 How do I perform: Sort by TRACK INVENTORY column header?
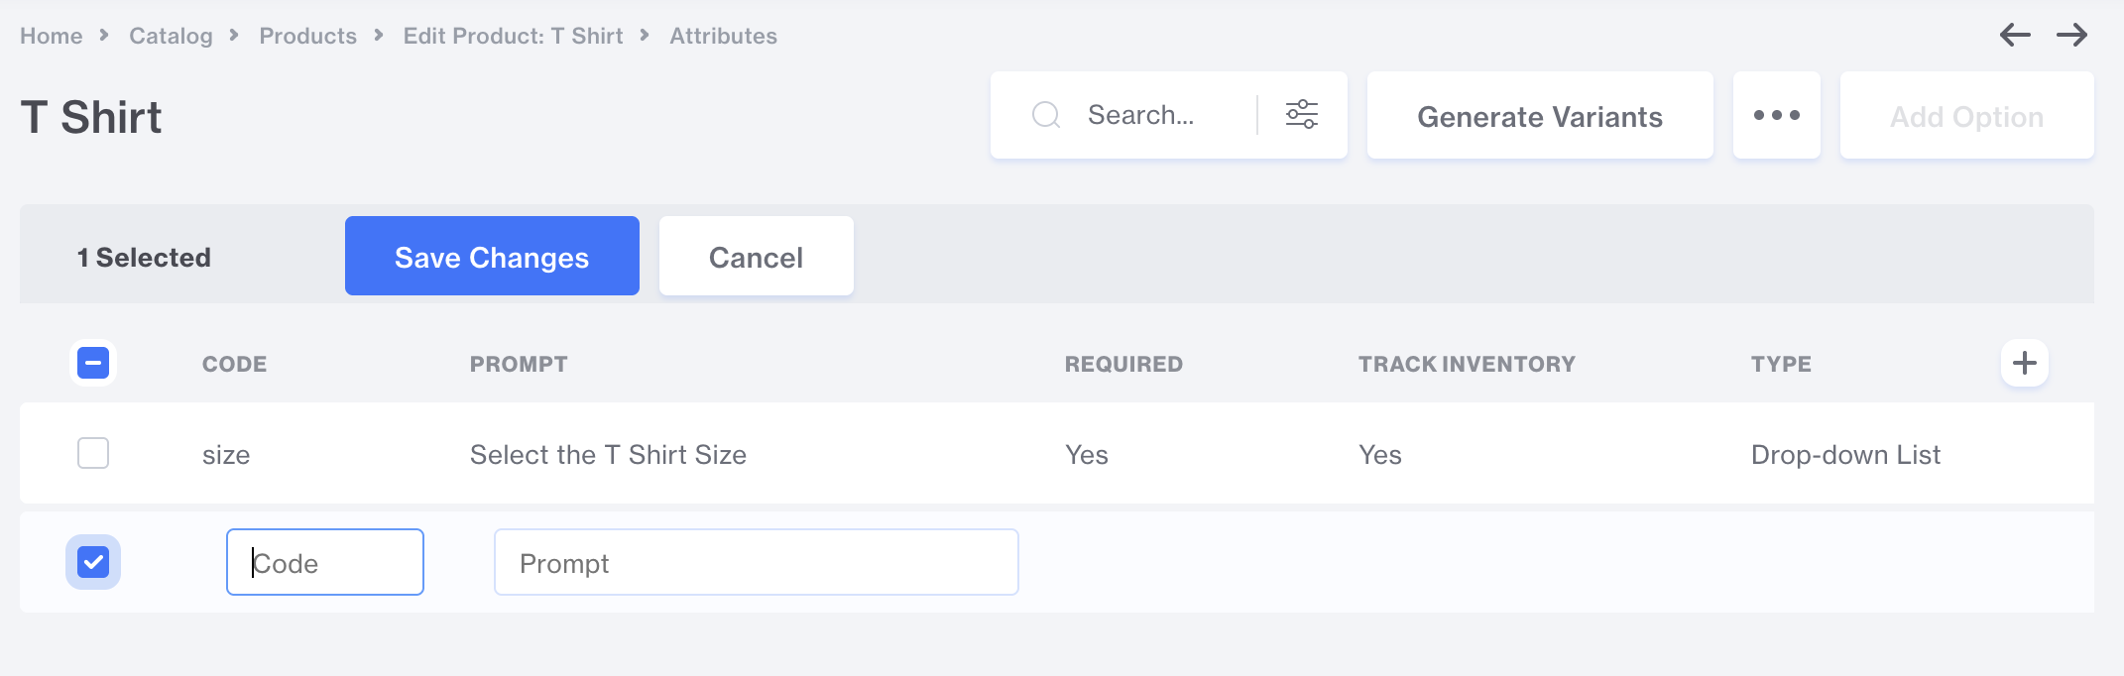click(x=1467, y=364)
